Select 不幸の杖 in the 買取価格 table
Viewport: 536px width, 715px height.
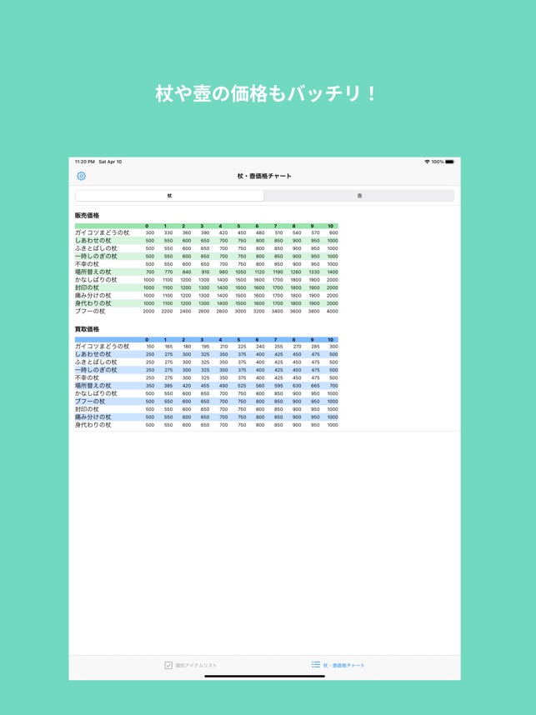point(87,378)
